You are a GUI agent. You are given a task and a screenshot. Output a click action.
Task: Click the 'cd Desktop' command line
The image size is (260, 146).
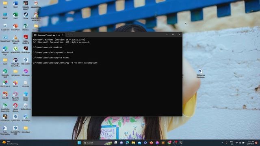click(x=48, y=47)
